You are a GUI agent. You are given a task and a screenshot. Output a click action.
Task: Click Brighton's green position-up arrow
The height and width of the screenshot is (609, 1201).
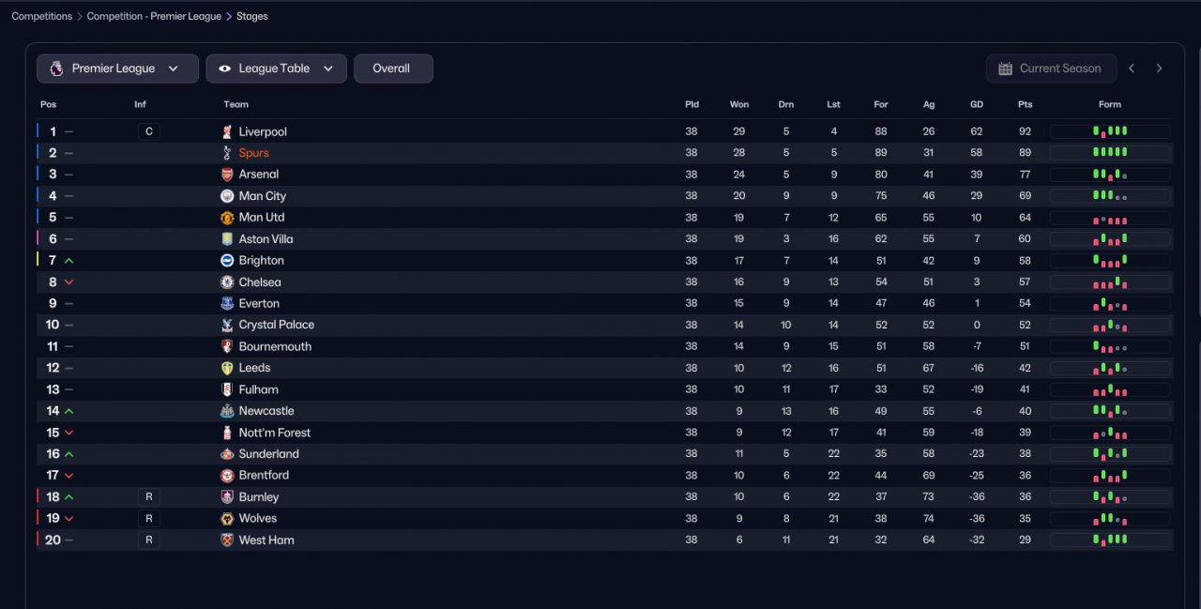69,261
